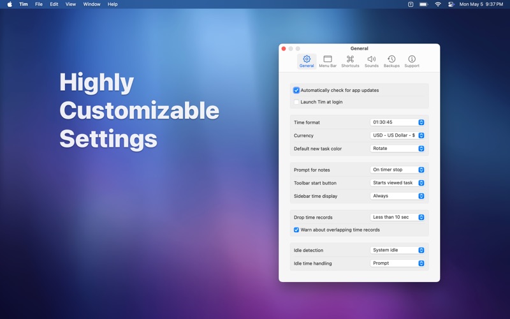Disable automatic app update checks
The height and width of the screenshot is (319, 510).
click(x=296, y=90)
